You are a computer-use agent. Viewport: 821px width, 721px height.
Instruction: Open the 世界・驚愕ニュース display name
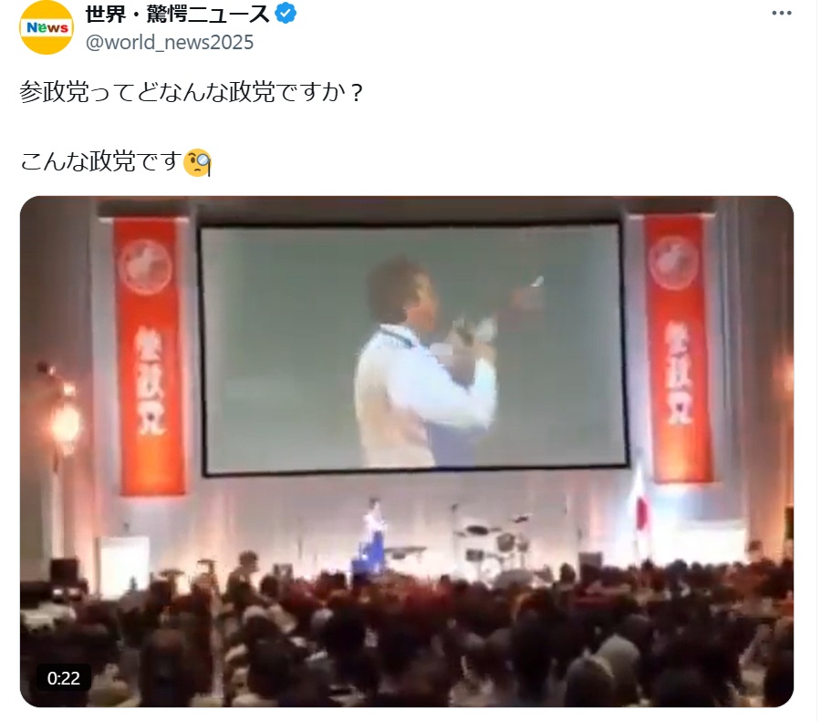(178, 14)
